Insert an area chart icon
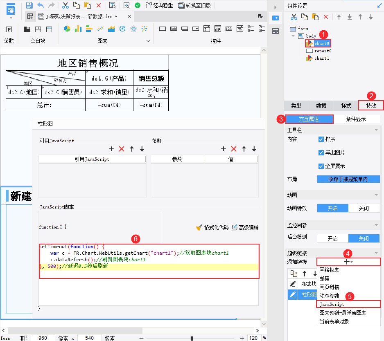Image resolution: width=384 pixels, height=341 pixels. [x=111, y=29]
